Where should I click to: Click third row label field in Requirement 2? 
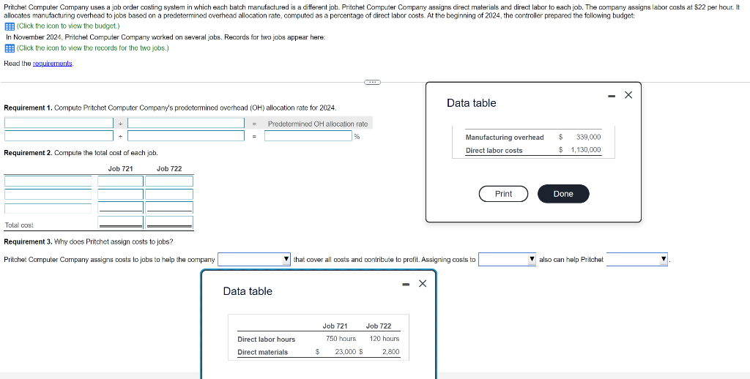(x=48, y=209)
